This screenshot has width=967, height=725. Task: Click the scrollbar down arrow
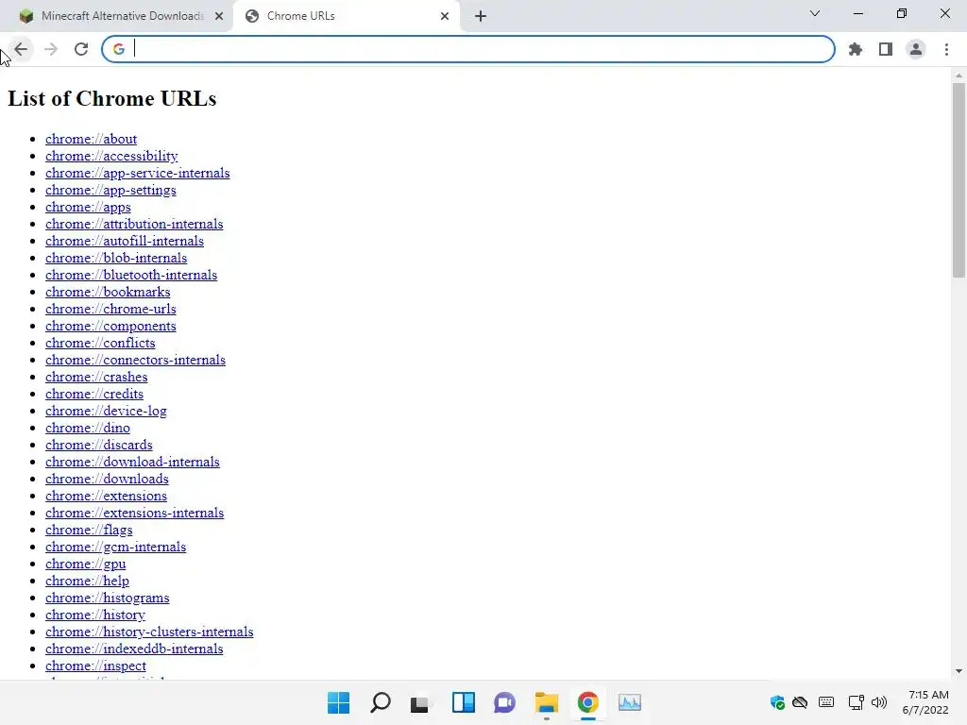pos(959,671)
